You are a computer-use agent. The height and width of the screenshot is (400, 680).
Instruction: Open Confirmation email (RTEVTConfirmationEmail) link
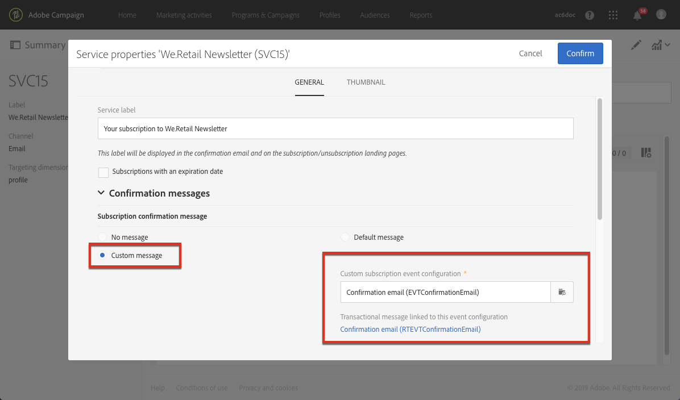coord(411,330)
